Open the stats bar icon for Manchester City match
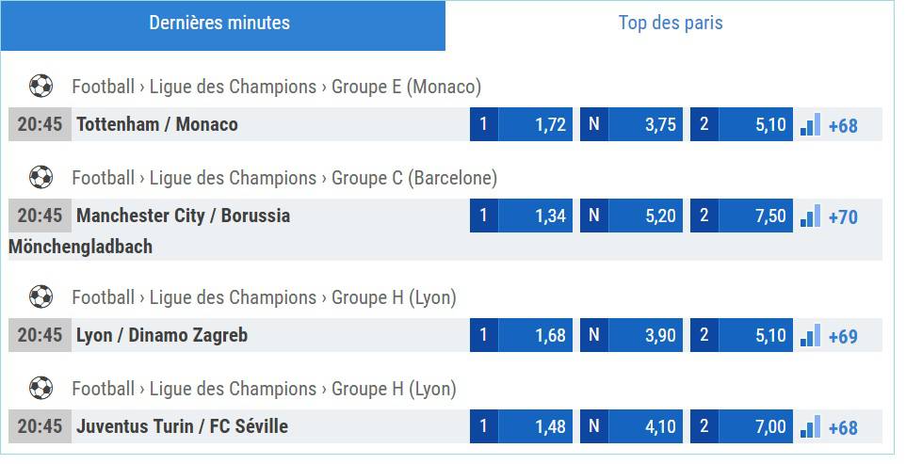 [x=810, y=216]
